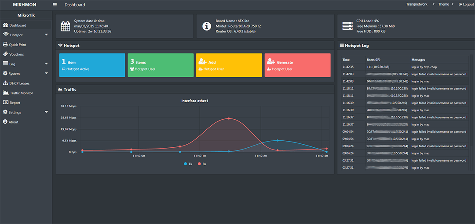Click the red Generate Hotspot User tile
Screen dimensions: 475x224
[x=297, y=65]
